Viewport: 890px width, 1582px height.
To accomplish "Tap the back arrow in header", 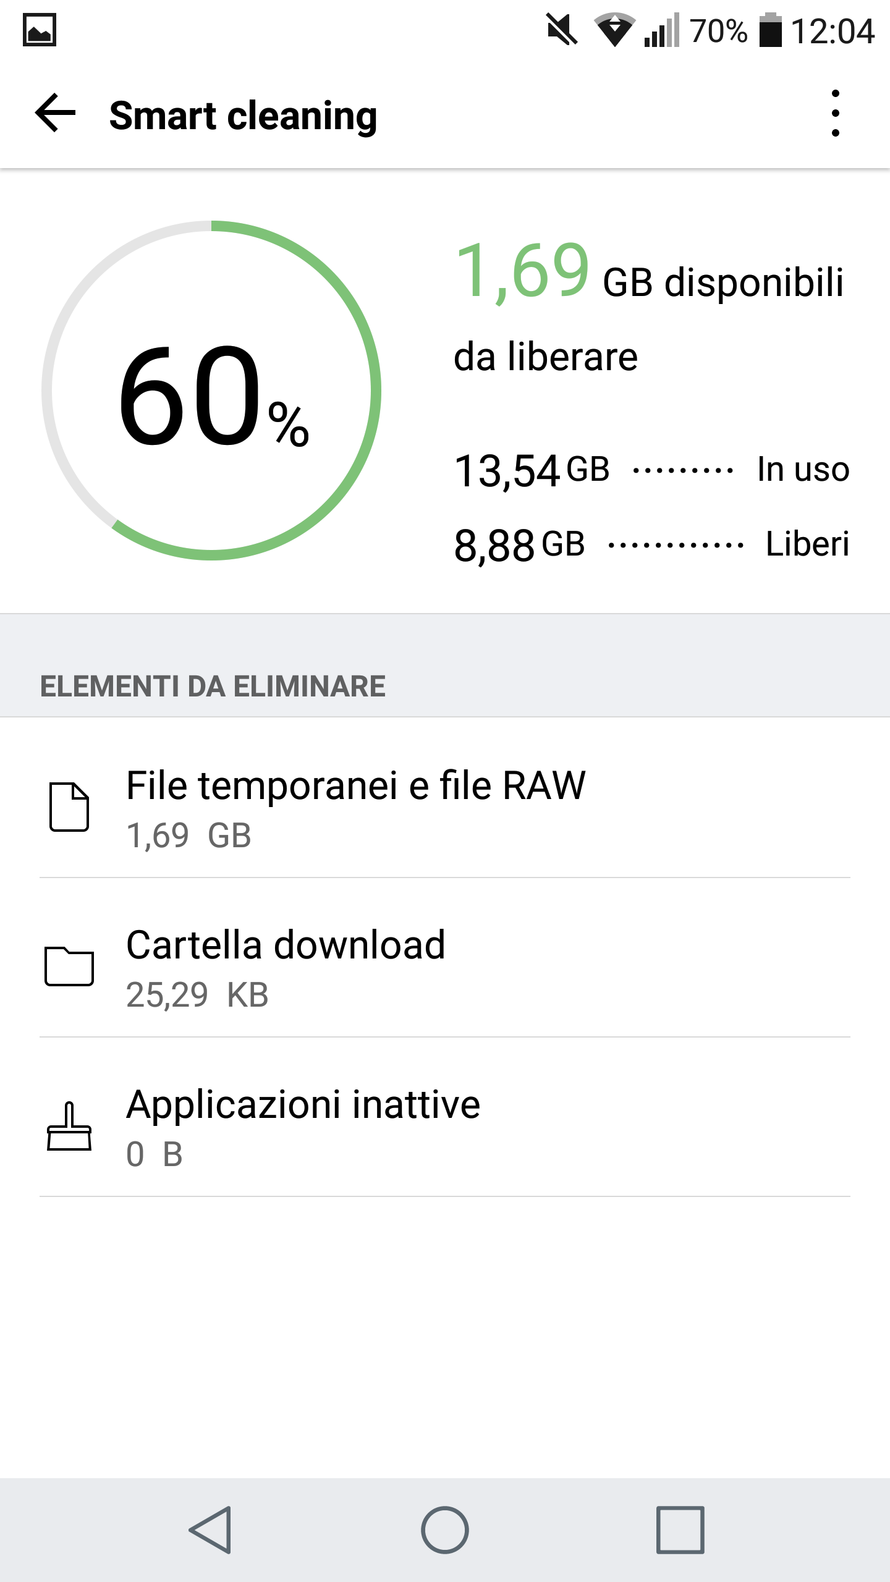I will pyautogui.click(x=55, y=113).
